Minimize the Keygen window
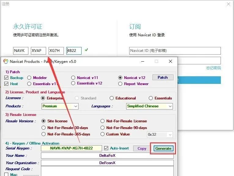Image resolution: width=234 pixels, height=176 pixels. (x=143, y=61)
